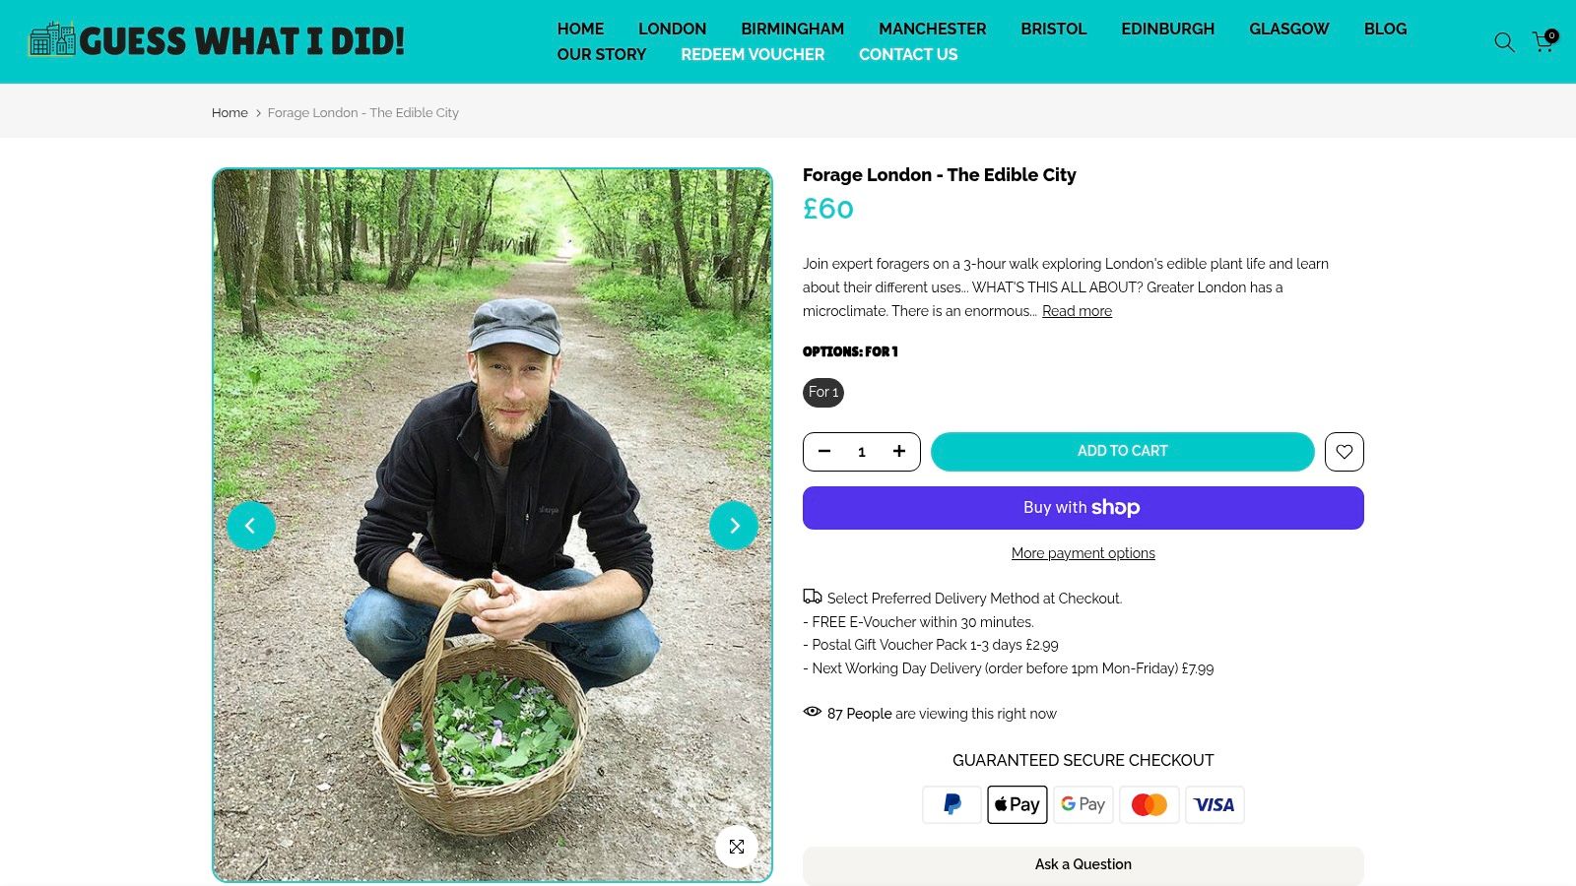The width and height of the screenshot is (1576, 886).
Task: Click the ADD TO CART button
Action: click(x=1122, y=451)
